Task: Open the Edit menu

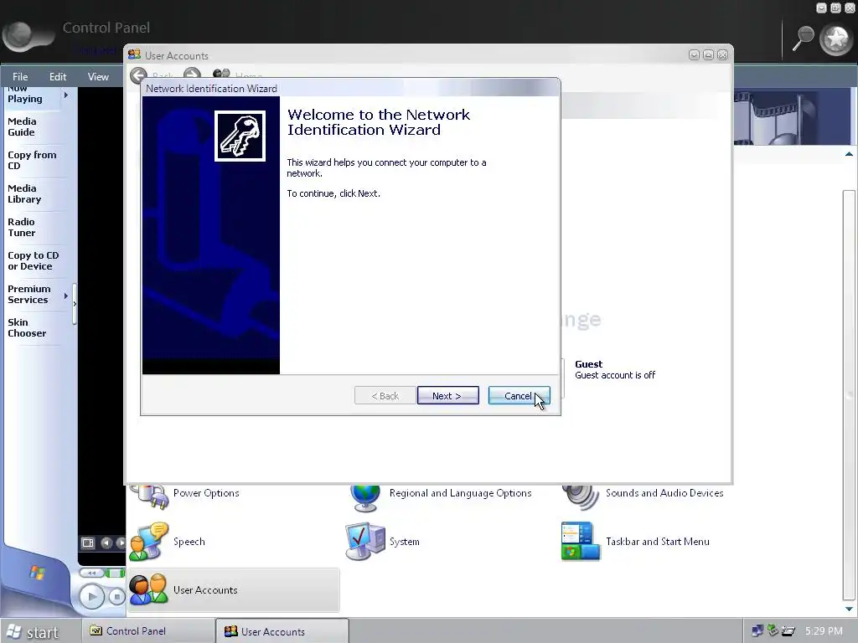Action: click(58, 76)
